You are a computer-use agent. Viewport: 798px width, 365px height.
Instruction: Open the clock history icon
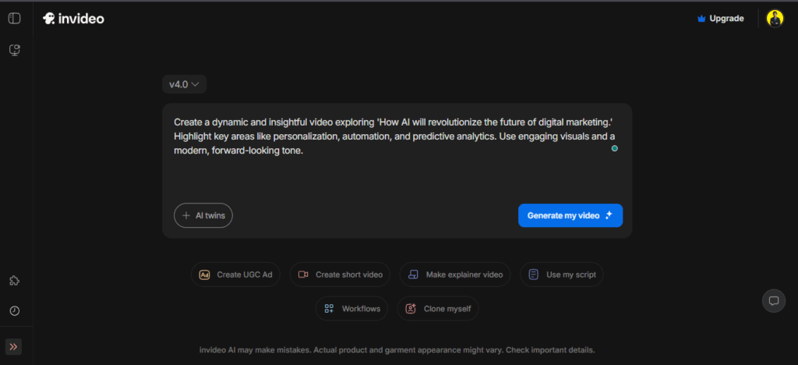pyautogui.click(x=14, y=310)
